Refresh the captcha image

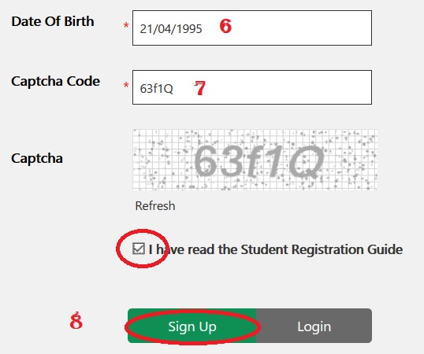155,206
